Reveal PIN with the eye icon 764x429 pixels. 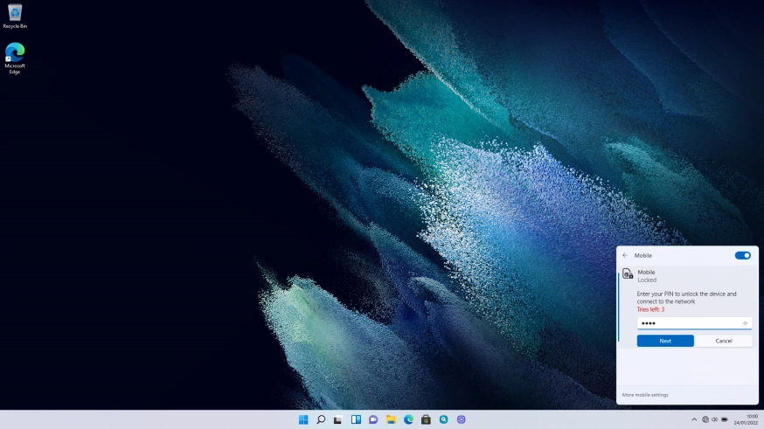click(745, 323)
